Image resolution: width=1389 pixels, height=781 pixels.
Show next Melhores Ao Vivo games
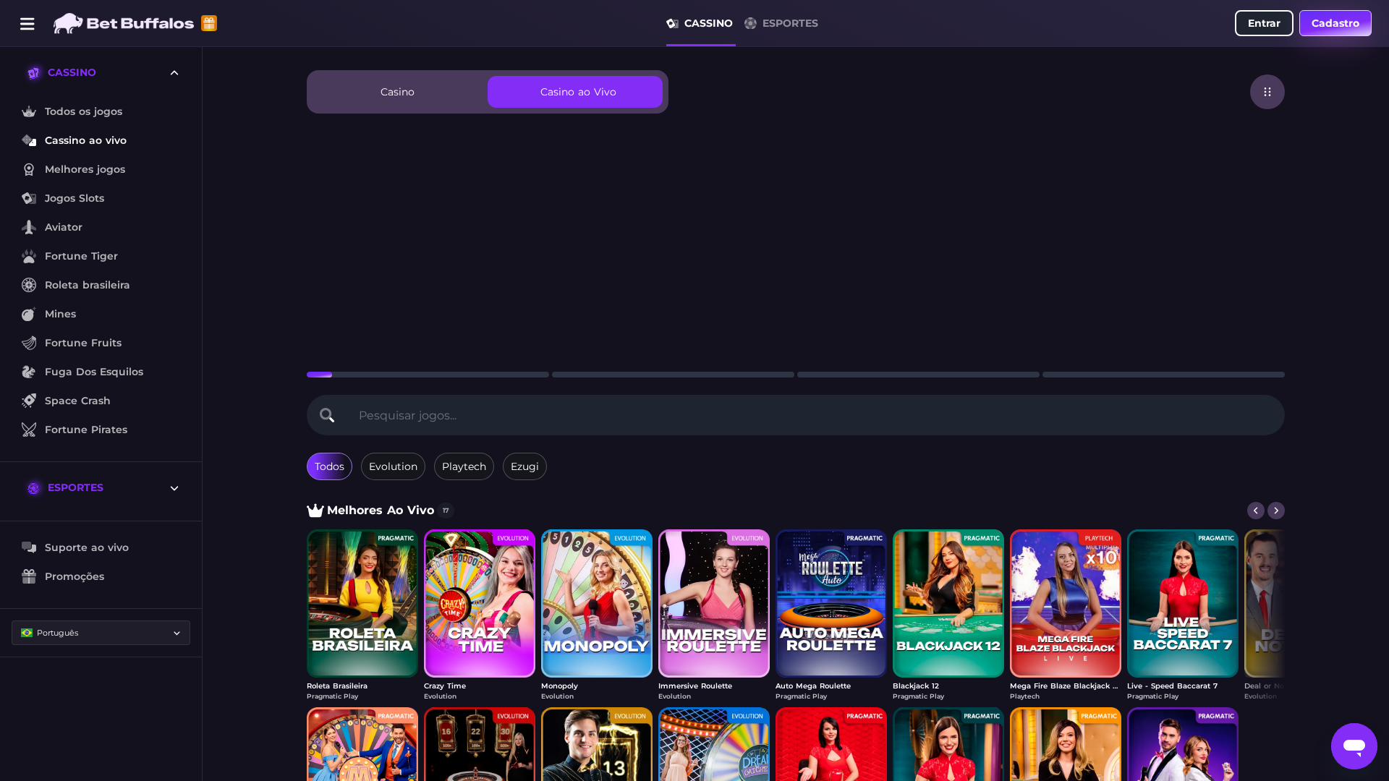[1276, 511]
